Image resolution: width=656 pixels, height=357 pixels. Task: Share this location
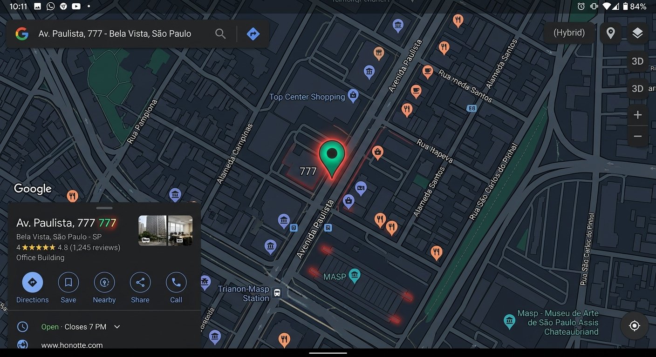[x=140, y=288]
